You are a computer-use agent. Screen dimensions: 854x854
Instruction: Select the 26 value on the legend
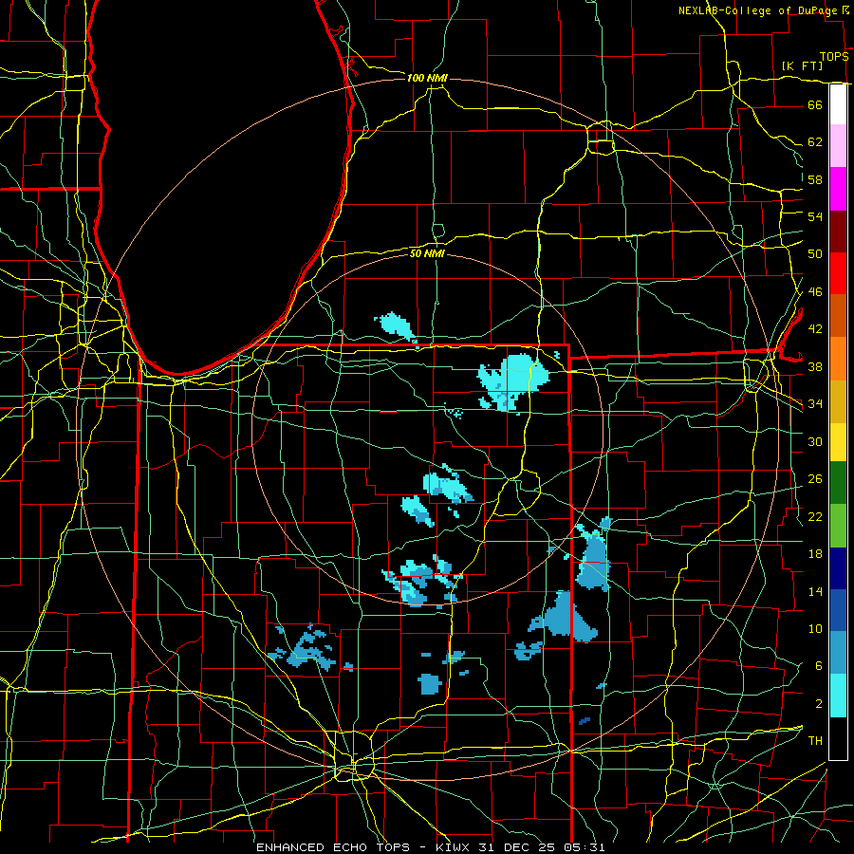(815, 479)
